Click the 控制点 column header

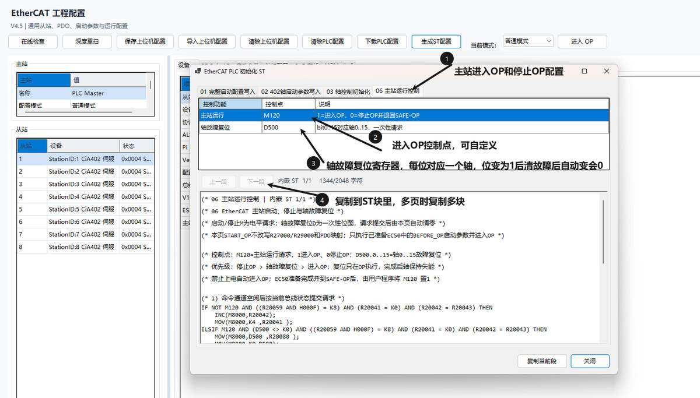point(289,104)
